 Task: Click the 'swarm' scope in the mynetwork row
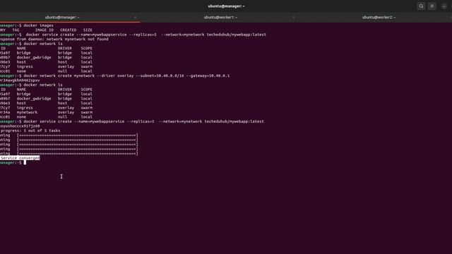click(86, 112)
